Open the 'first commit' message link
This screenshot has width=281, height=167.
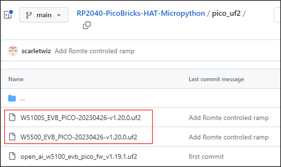tap(206, 156)
